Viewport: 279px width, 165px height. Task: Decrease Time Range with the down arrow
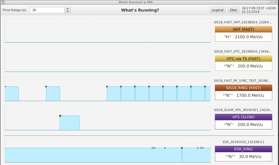pos(67,11)
